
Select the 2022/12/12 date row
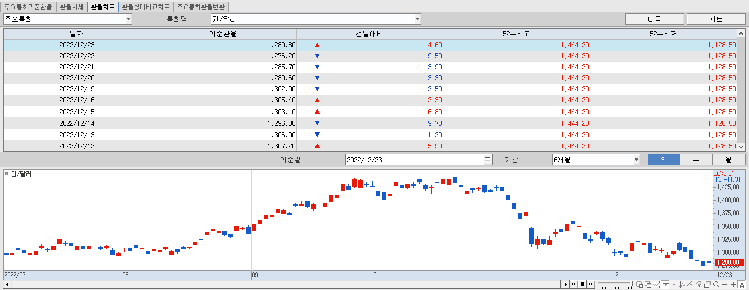point(370,146)
